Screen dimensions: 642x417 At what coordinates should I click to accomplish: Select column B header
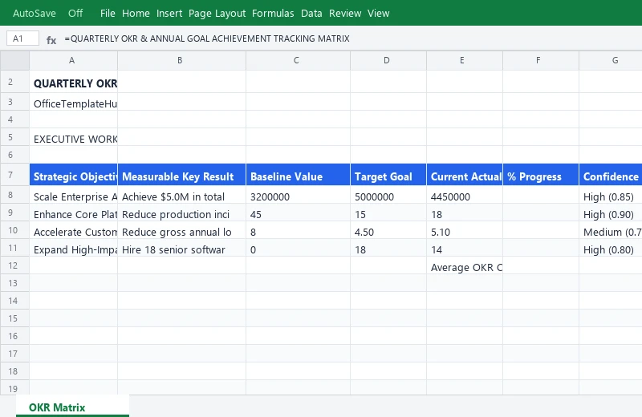point(181,61)
